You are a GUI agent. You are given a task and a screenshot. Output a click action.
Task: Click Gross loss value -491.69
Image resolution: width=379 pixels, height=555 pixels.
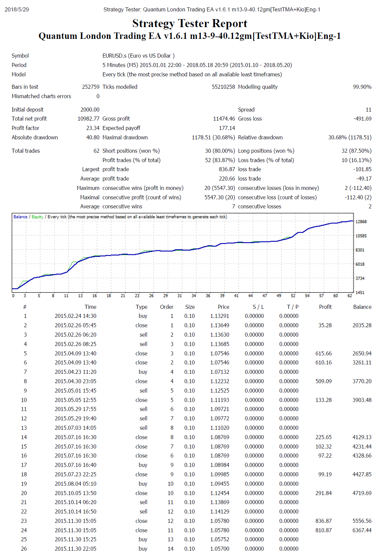pos(362,119)
